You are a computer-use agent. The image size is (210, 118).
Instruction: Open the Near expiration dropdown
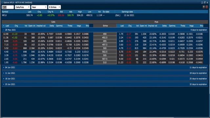tap(39, 7)
